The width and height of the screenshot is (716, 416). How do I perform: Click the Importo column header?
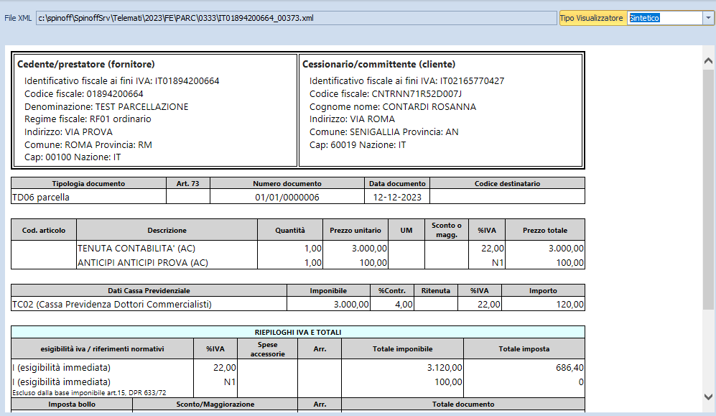coord(543,290)
